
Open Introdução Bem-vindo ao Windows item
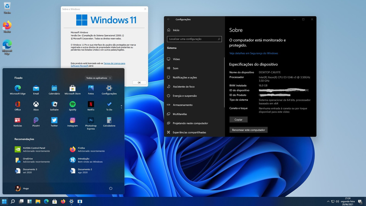point(86,160)
